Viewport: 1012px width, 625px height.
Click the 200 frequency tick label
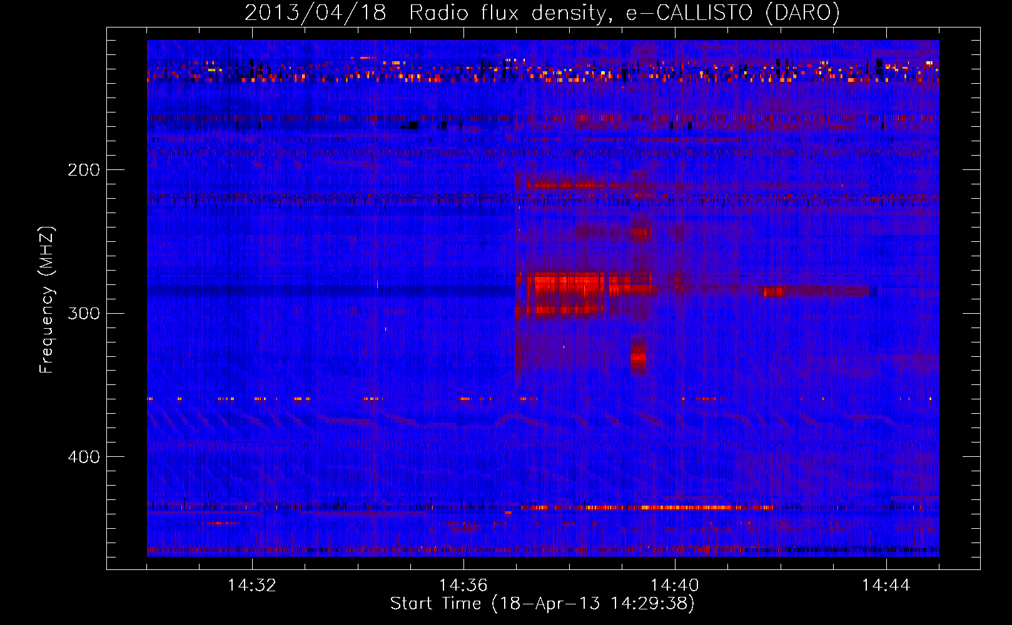tap(84, 170)
